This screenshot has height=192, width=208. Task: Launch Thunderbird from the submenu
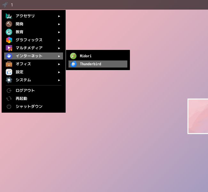[98, 64]
